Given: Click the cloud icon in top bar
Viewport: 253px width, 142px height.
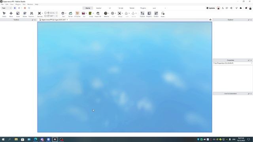Looking at the screenshot, I should tap(241, 8).
